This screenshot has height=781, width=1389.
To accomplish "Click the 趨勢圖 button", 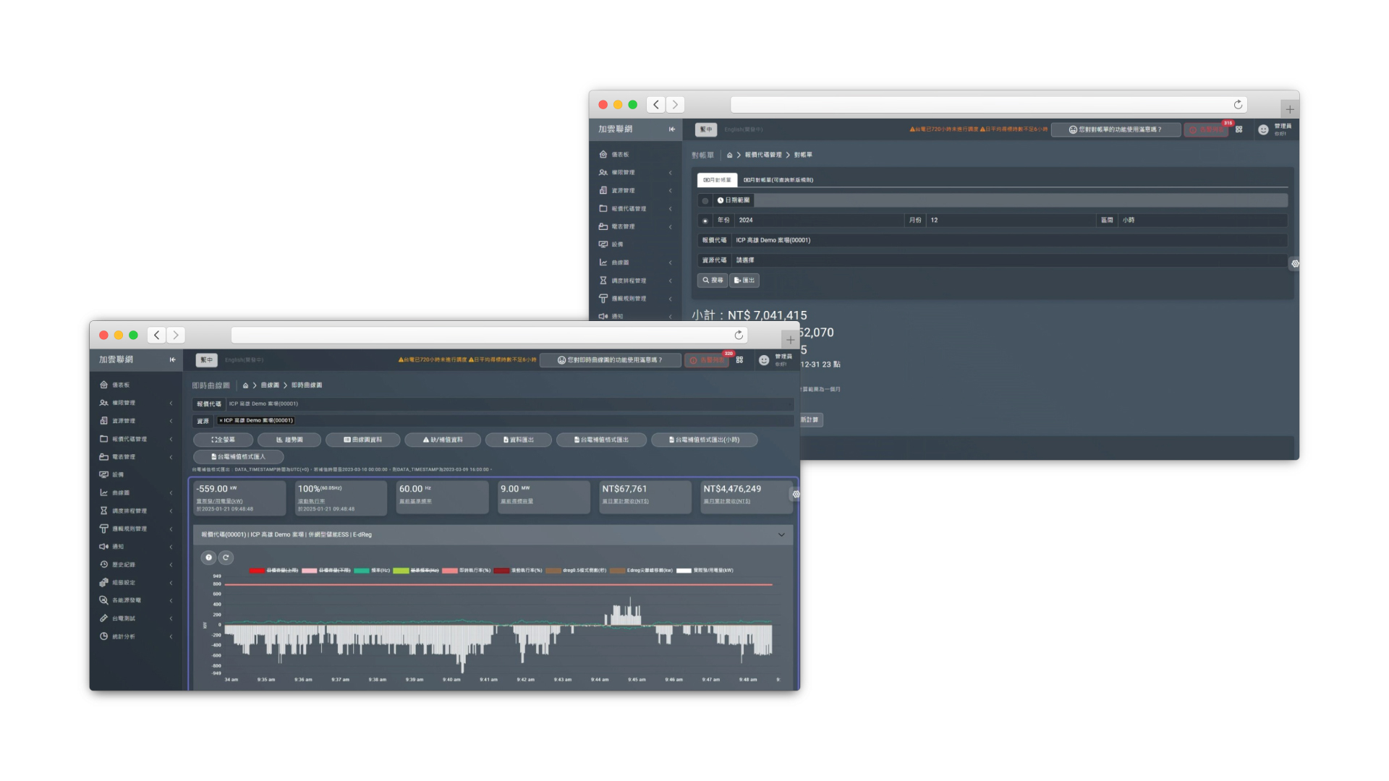I will pyautogui.click(x=289, y=440).
